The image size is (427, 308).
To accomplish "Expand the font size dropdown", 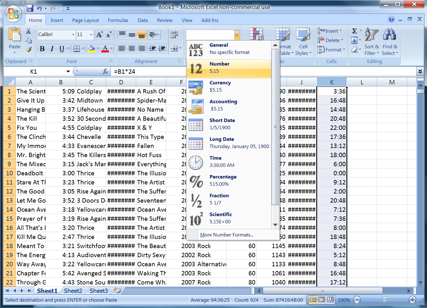I will click(91, 35).
